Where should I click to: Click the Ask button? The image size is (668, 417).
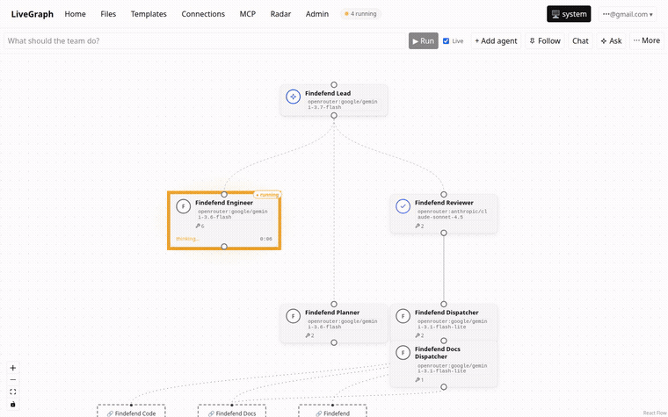[x=612, y=41]
